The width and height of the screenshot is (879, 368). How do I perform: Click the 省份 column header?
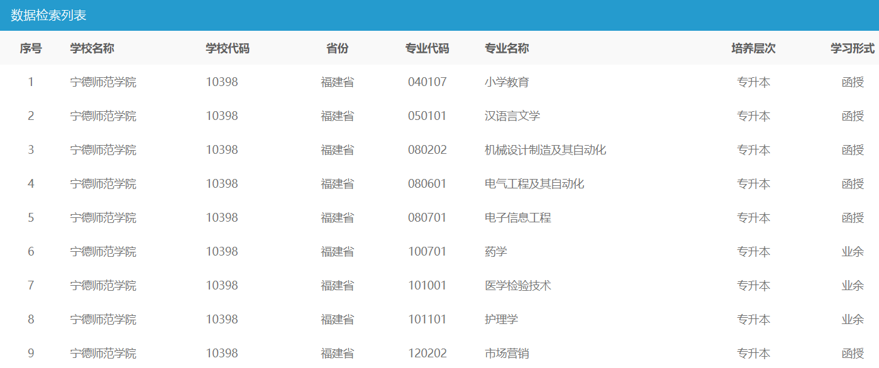coord(337,48)
